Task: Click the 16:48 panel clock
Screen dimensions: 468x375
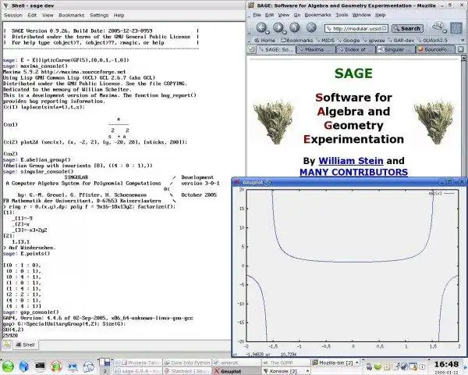Action: pyautogui.click(x=446, y=364)
